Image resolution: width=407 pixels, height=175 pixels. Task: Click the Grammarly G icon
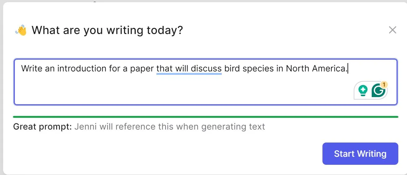tap(378, 91)
